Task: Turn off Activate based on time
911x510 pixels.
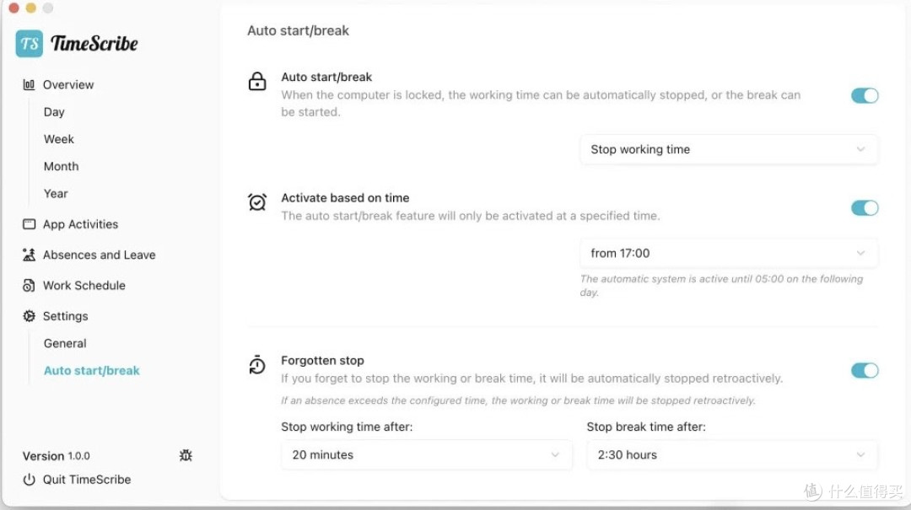Action: click(x=864, y=207)
